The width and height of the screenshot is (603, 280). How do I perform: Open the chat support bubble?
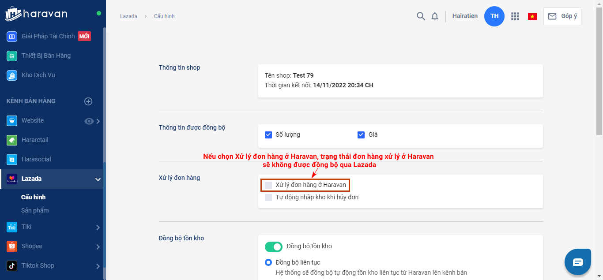pyautogui.click(x=578, y=262)
